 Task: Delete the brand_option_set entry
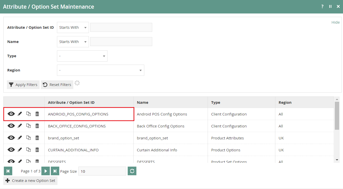[37, 138]
